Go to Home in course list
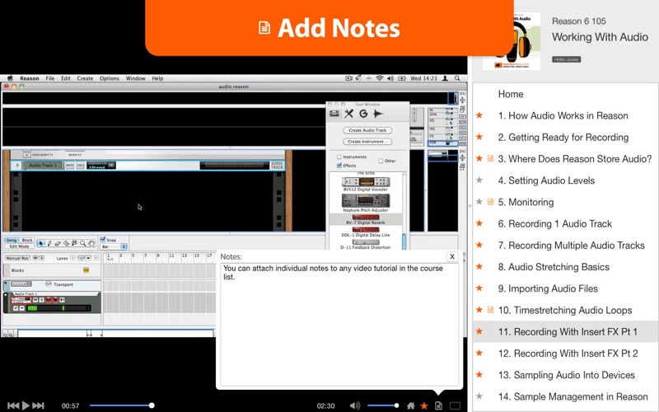Screen dimensions: 659x412 511,94
